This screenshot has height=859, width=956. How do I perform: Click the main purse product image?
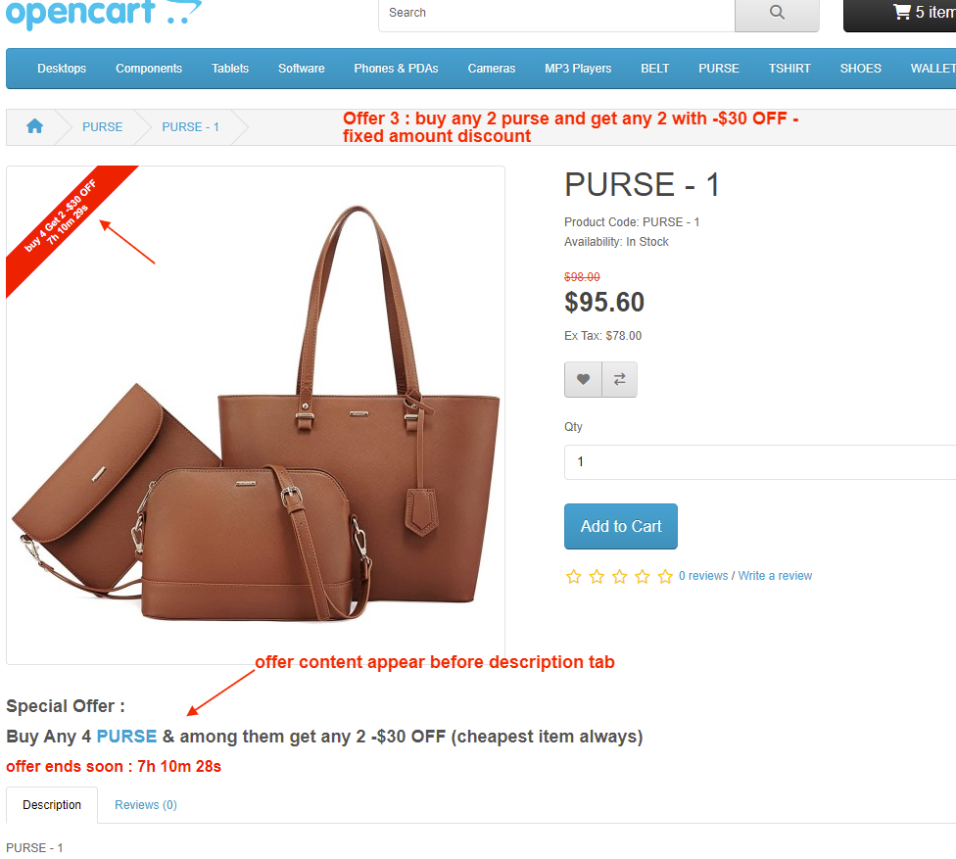(x=256, y=414)
